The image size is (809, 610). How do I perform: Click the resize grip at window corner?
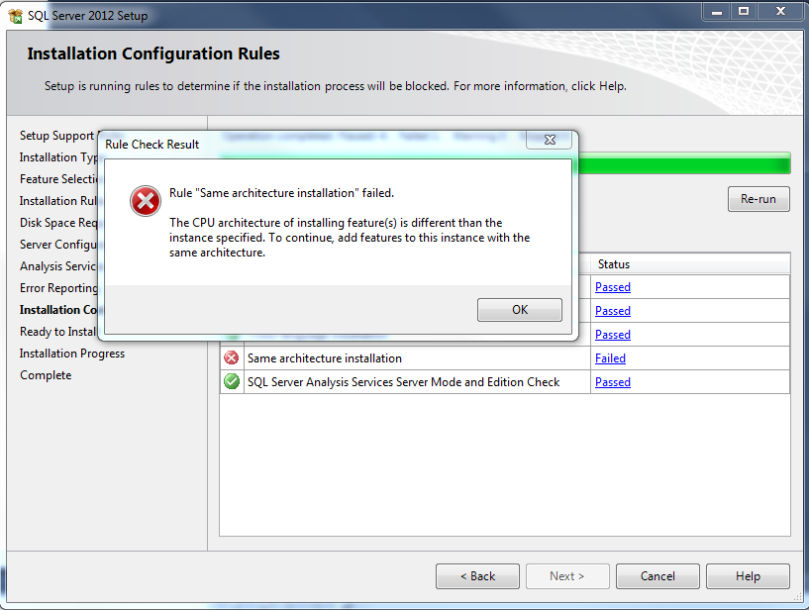[x=798, y=596]
